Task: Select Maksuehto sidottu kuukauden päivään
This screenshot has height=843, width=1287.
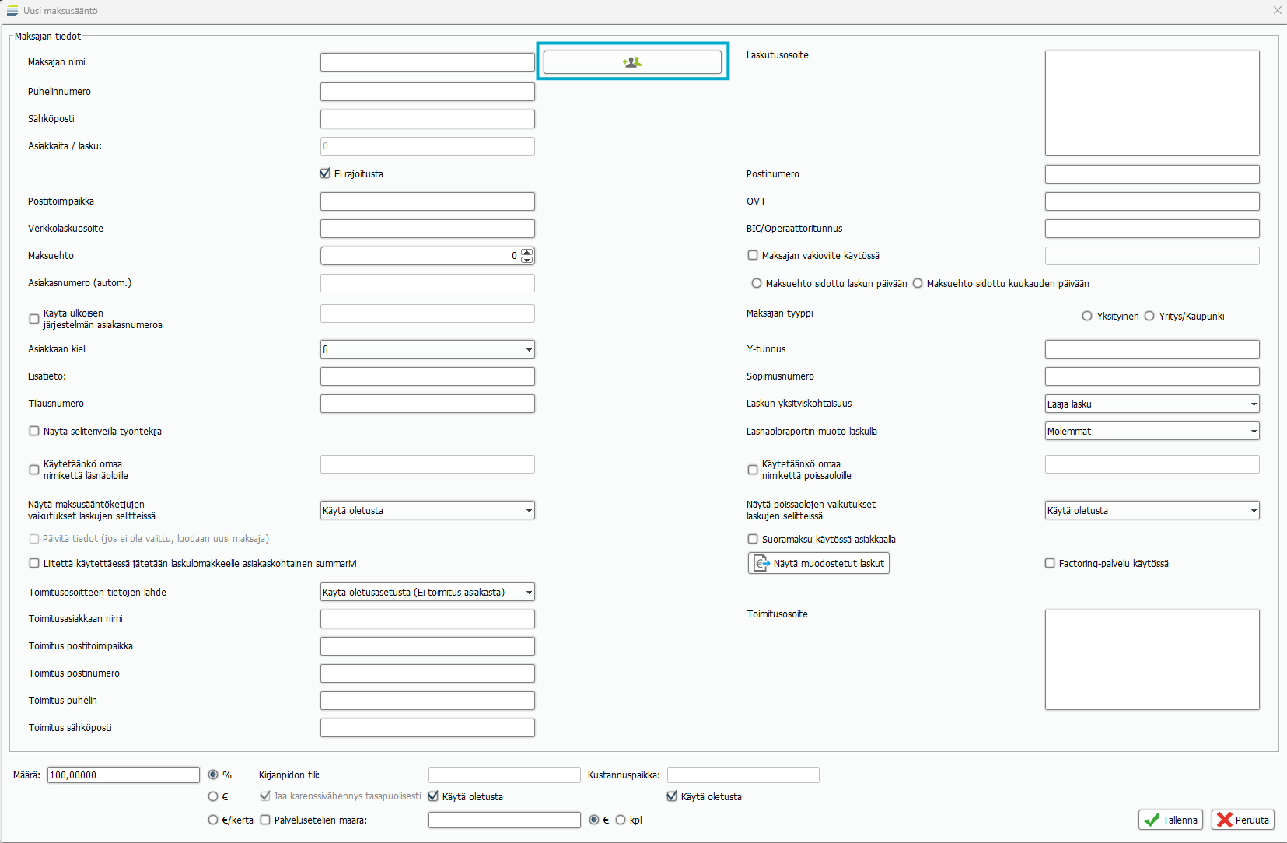Action: (918, 283)
